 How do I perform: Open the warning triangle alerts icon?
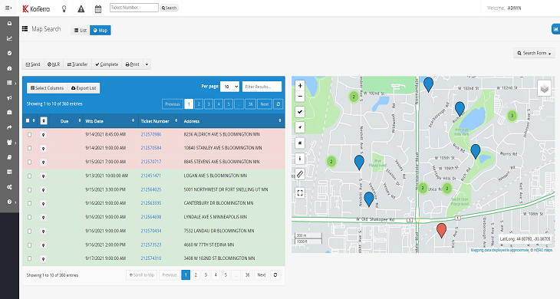[81, 8]
